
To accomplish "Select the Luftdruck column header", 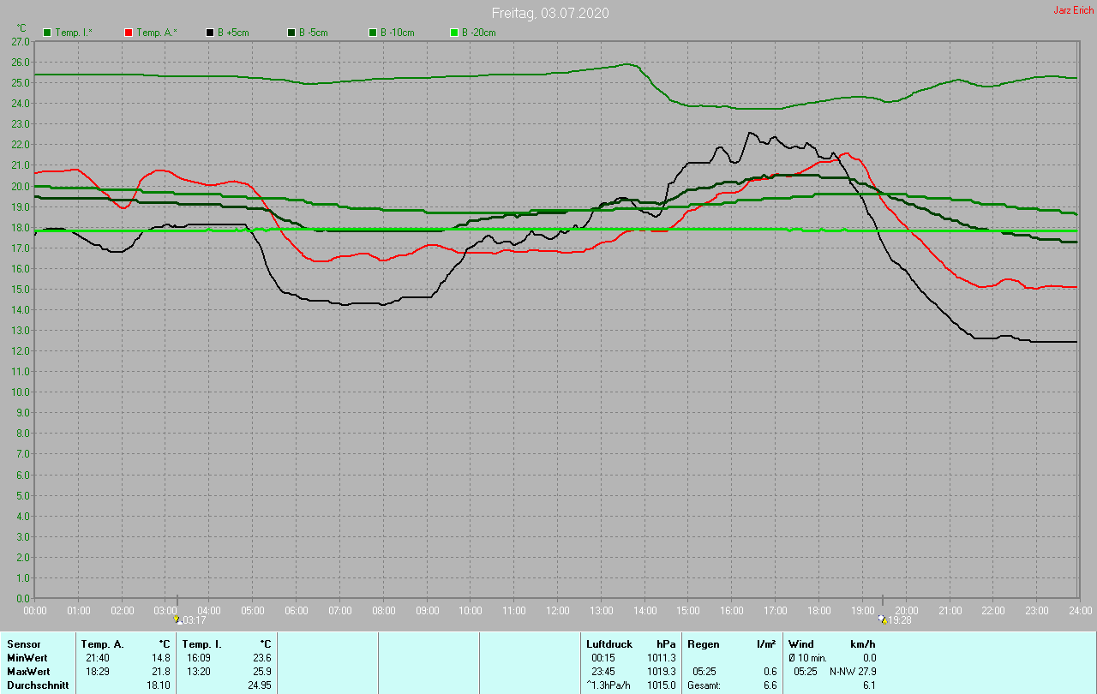I will tap(609, 643).
